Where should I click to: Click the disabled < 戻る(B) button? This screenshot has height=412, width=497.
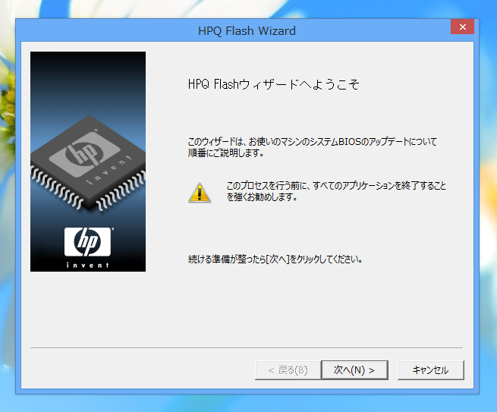coord(288,370)
